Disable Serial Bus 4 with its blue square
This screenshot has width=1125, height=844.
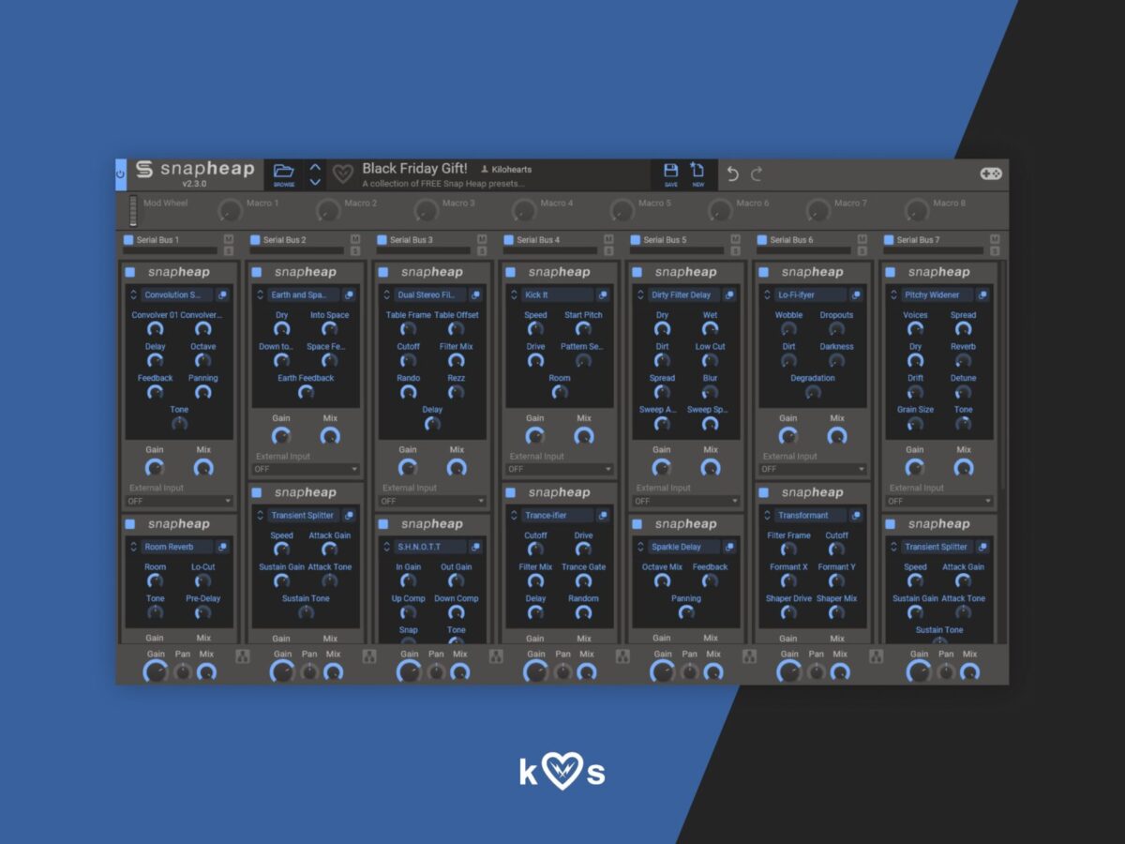click(x=509, y=240)
